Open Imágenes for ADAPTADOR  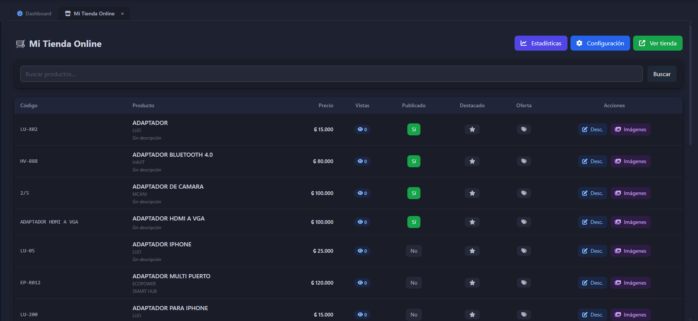(x=630, y=129)
